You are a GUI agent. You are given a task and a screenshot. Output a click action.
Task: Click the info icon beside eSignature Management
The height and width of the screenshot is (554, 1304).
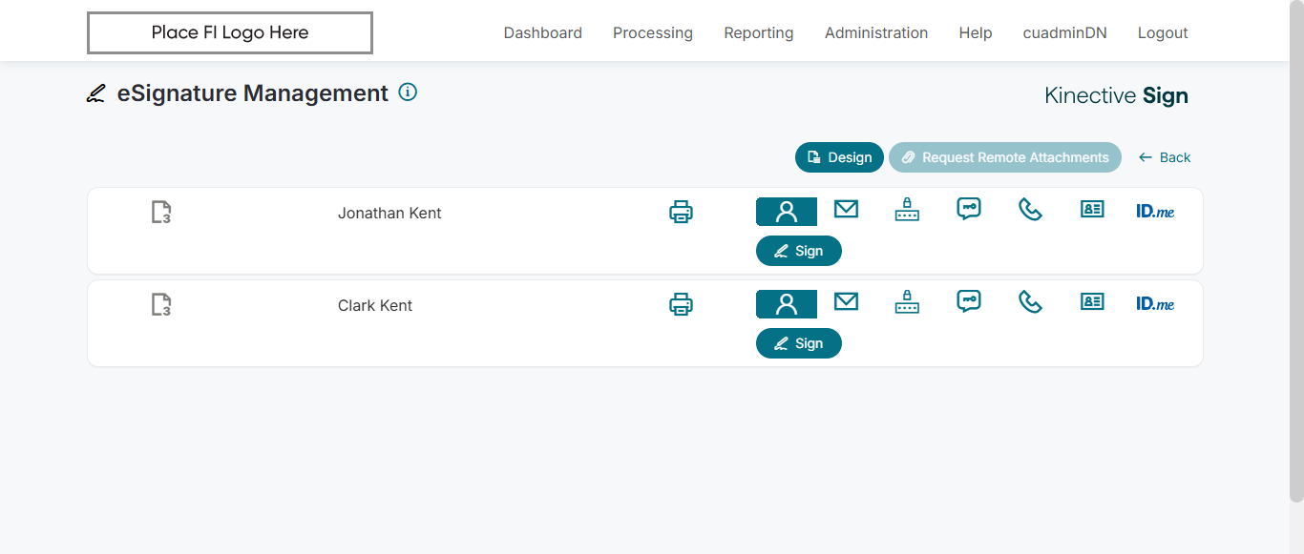pyautogui.click(x=408, y=92)
